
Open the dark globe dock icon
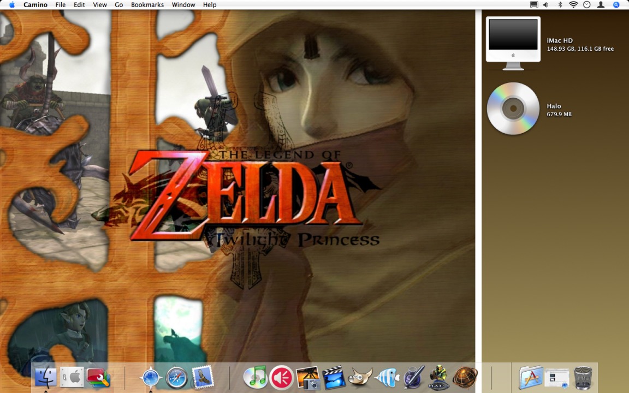pos(465,377)
